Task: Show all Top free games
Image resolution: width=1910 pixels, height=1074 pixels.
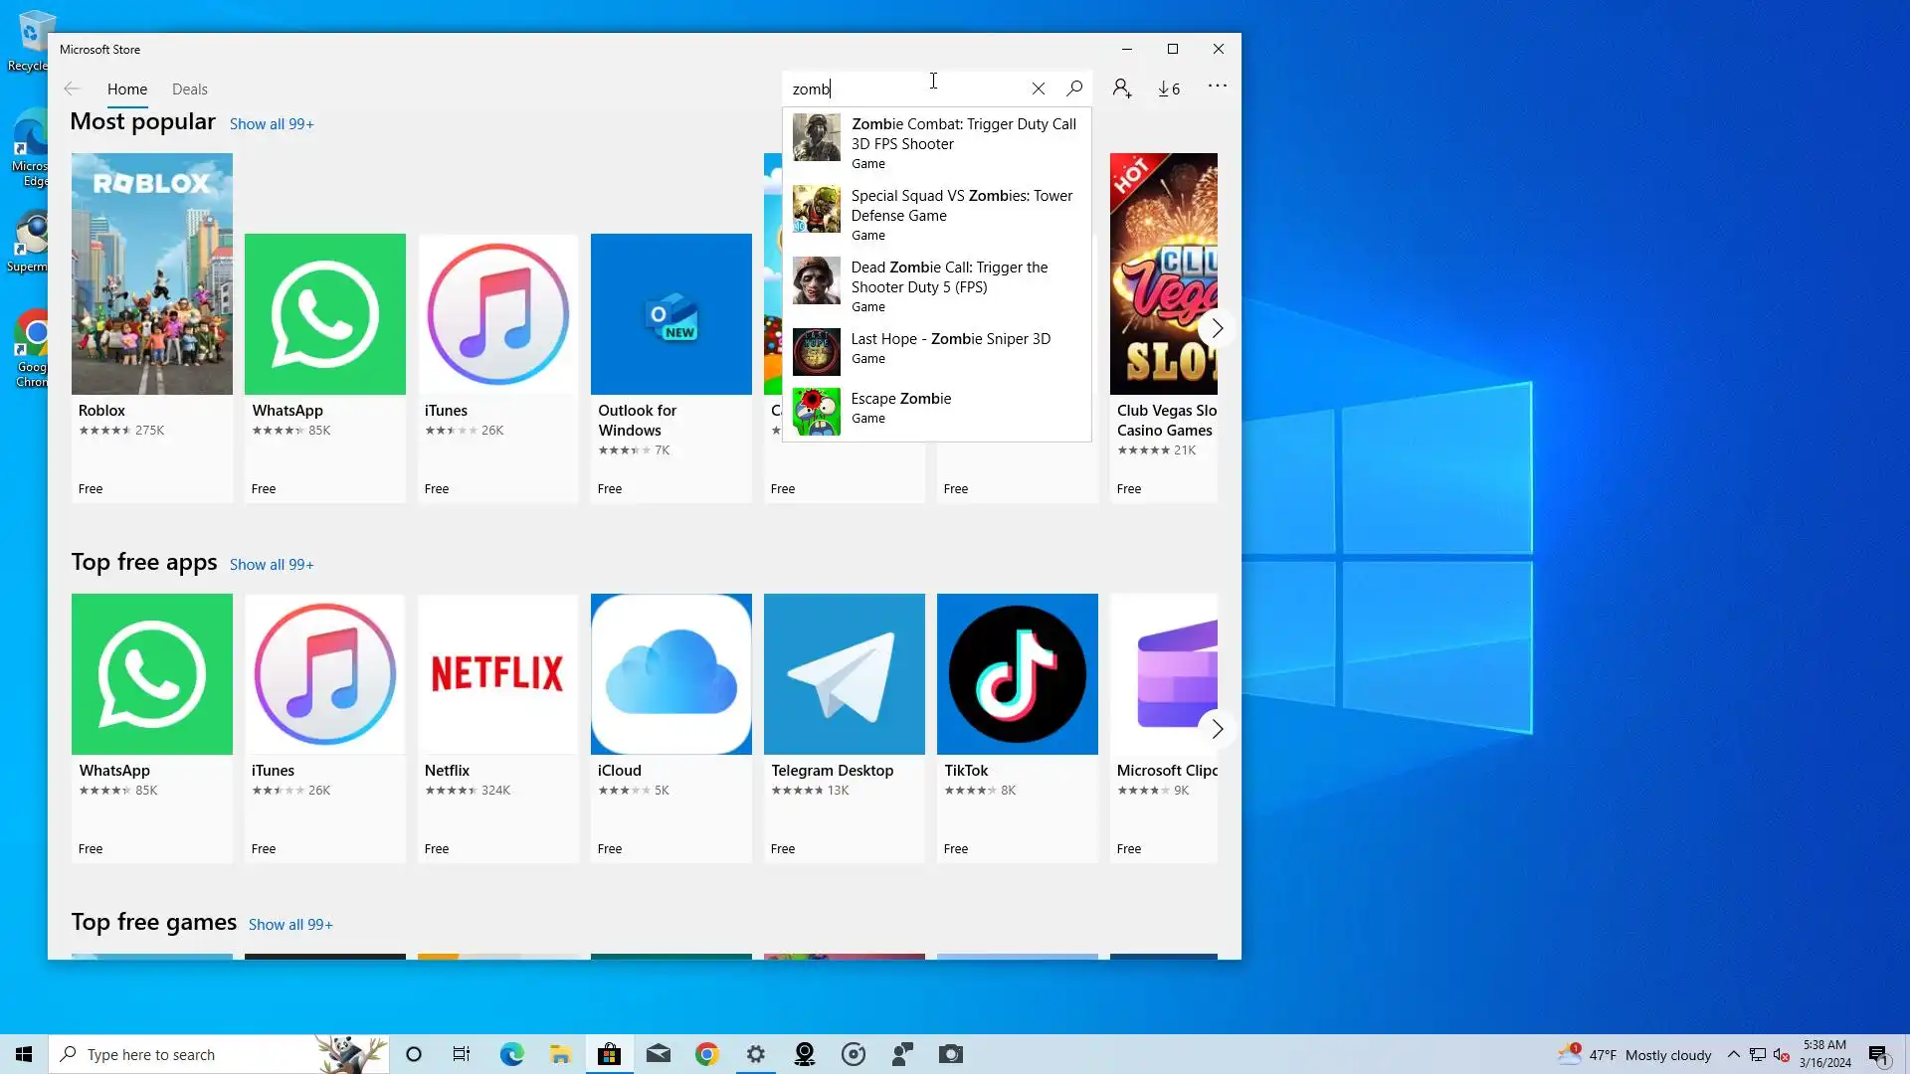Action: tap(290, 925)
